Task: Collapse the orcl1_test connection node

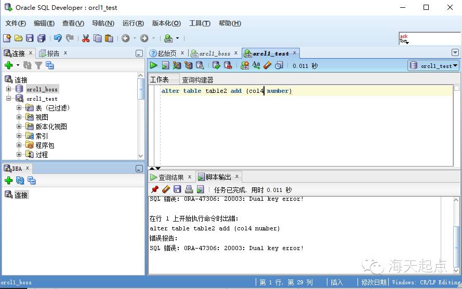Action: 8,98
